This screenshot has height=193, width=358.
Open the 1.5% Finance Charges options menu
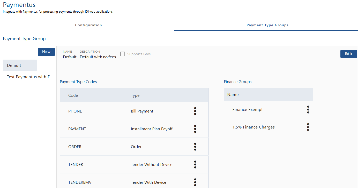pos(308,127)
